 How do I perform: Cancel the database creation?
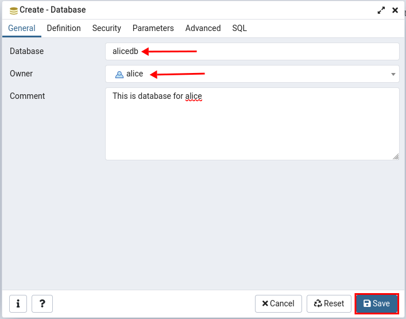click(279, 303)
